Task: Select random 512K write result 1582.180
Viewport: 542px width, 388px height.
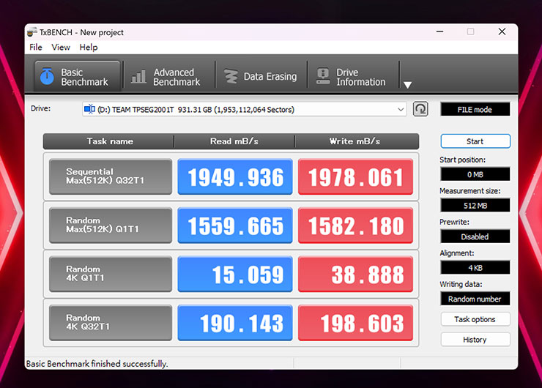Action: click(355, 225)
